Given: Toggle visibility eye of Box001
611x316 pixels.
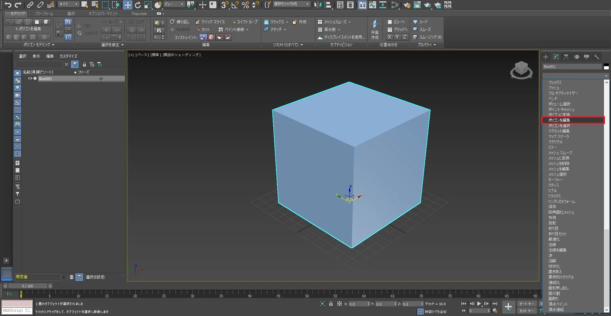Looking at the screenshot, I should tap(30, 79).
